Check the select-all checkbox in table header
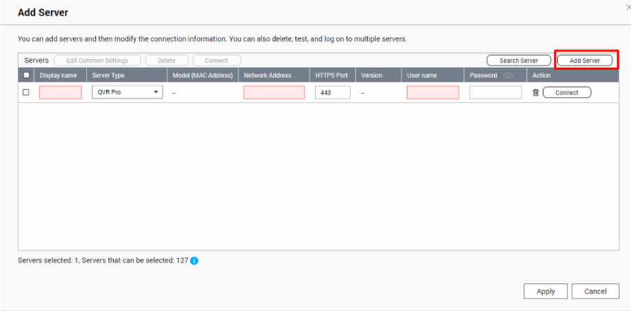This screenshot has height=311, width=631. coord(27,75)
